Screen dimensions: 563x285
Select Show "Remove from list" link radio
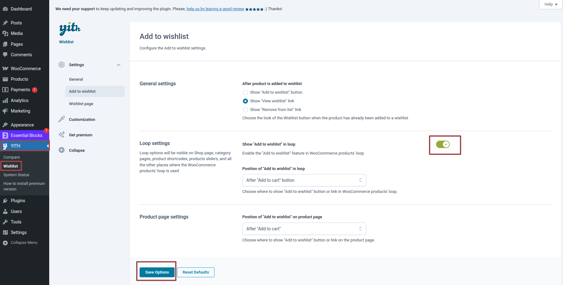[245, 110]
